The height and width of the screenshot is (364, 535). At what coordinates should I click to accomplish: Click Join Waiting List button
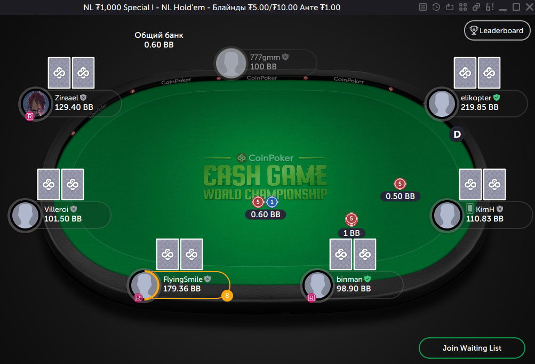click(x=472, y=348)
